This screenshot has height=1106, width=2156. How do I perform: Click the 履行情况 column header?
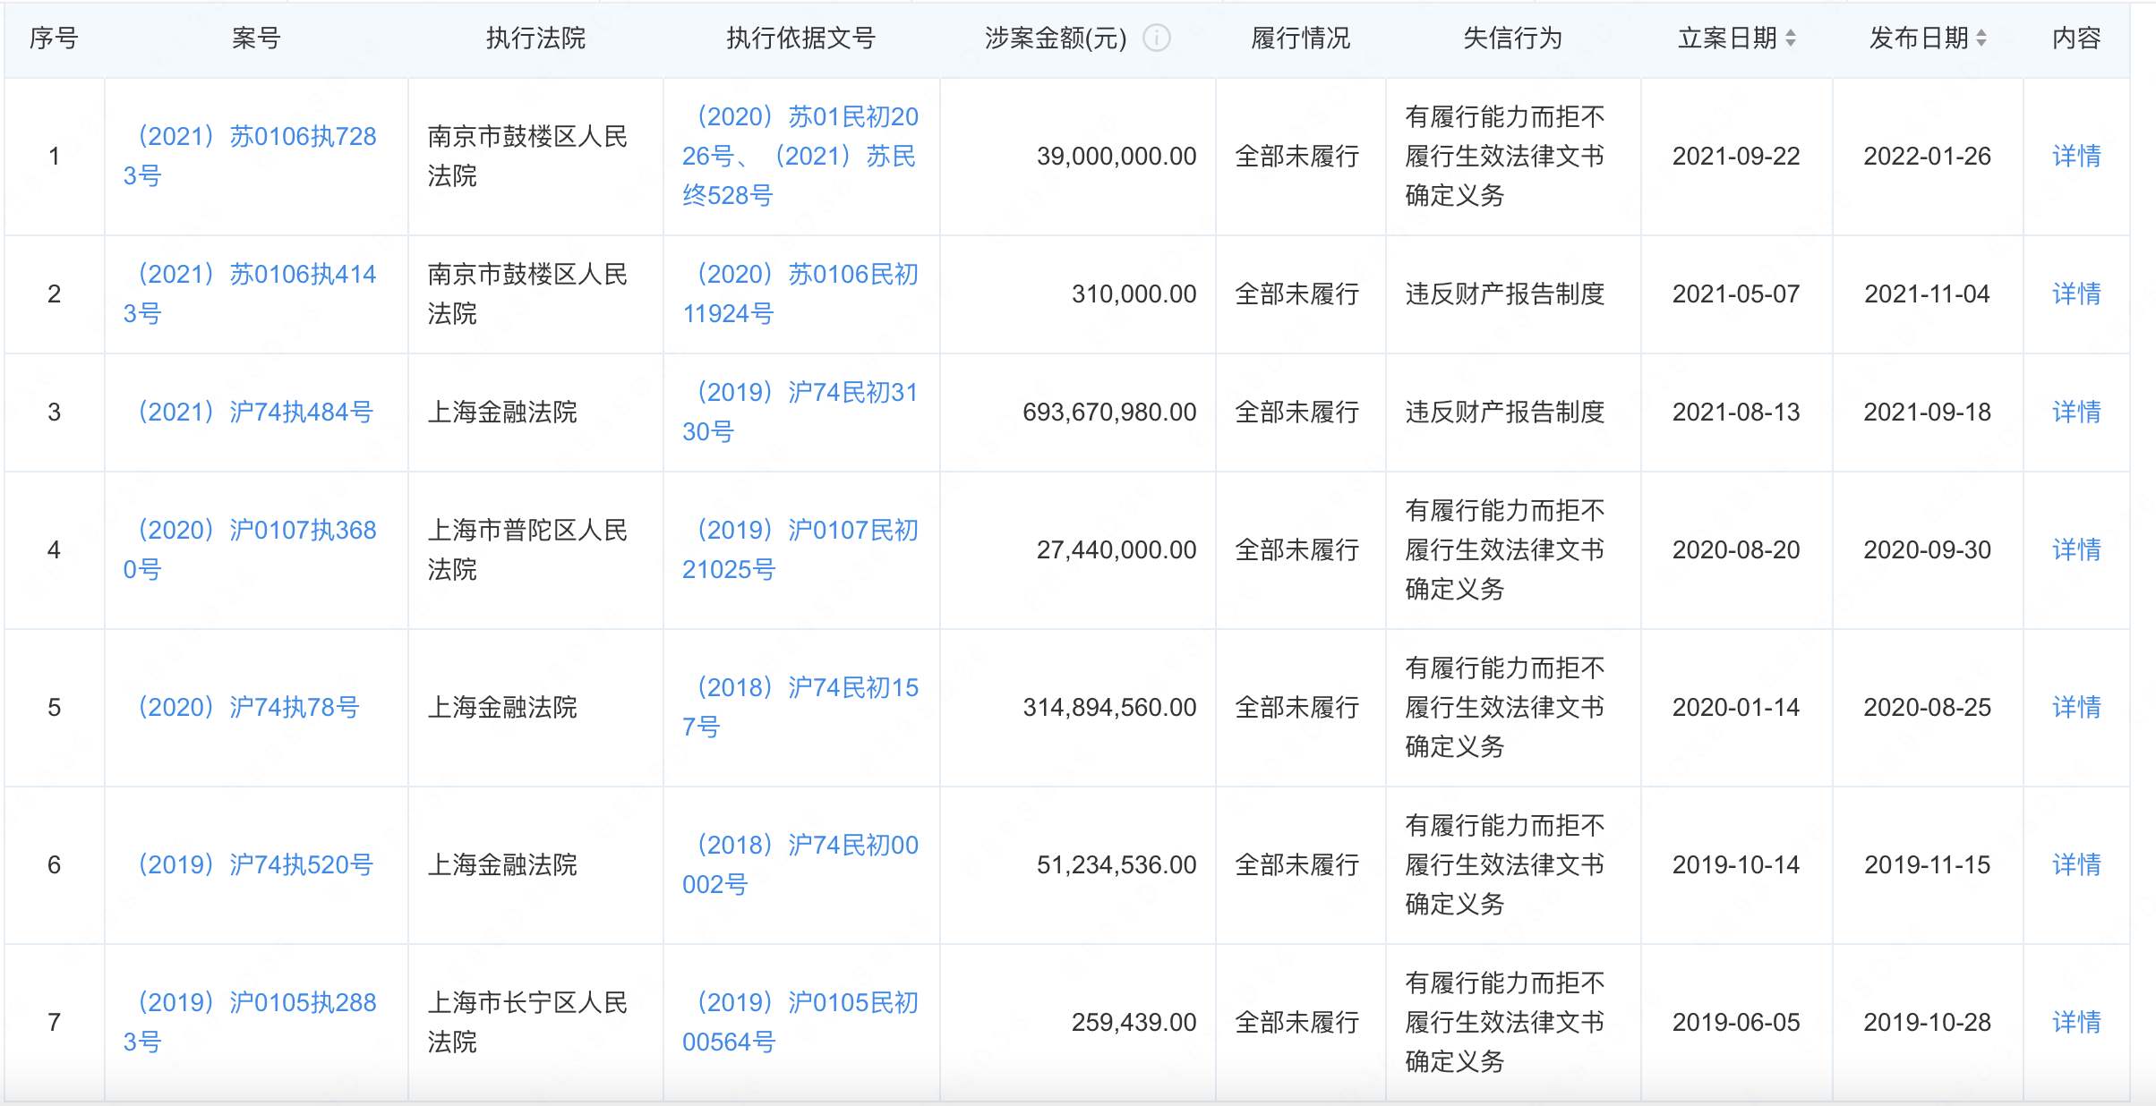[1300, 38]
